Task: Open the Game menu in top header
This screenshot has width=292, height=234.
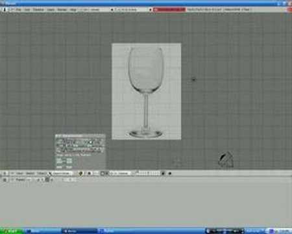Action: 51,10
